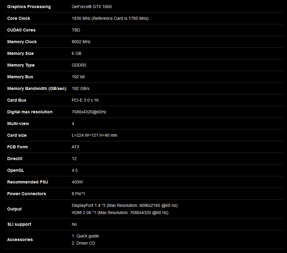Click the Memory Size row label

20,53
